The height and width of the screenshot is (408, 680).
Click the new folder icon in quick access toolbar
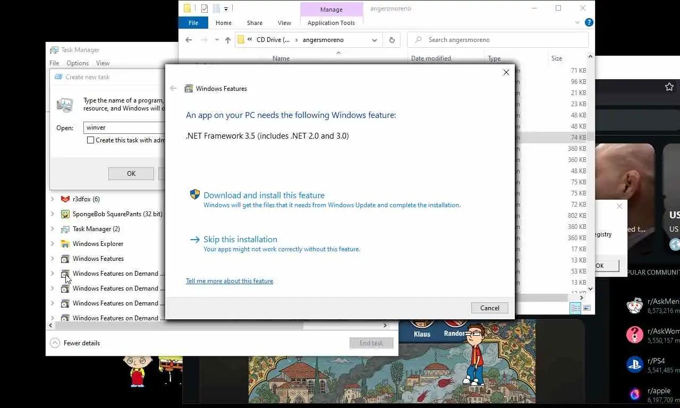[x=216, y=8]
